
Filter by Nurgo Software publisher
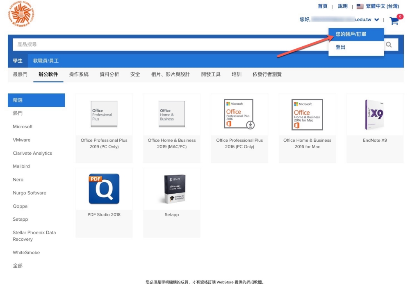tap(30, 193)
